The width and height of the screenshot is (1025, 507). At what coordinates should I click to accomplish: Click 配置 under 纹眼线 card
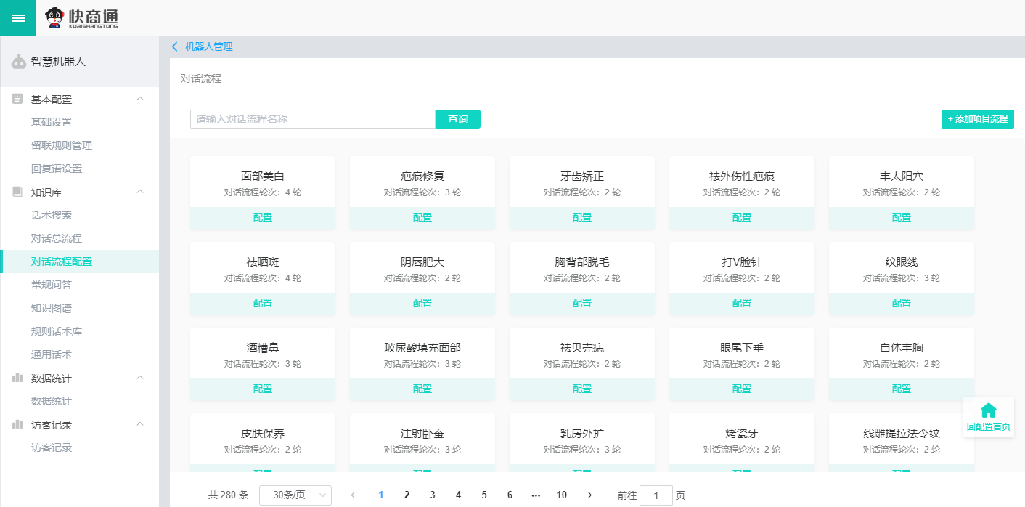(x=901, y=303)
